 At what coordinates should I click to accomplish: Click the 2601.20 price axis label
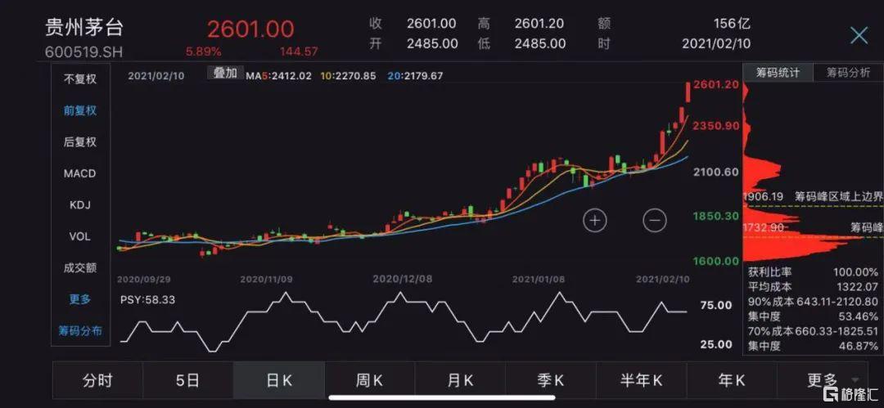click(716, 84)
